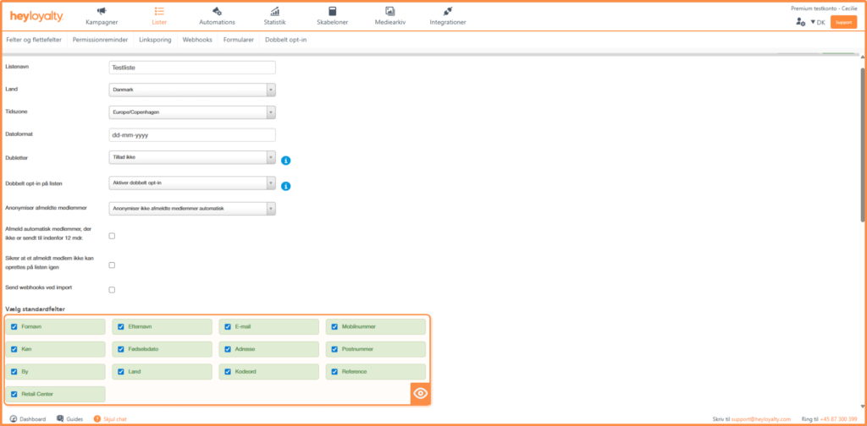Open the Statistik chart icon
The width and height of the screenshot is (867, 426).
pos(274,11)
